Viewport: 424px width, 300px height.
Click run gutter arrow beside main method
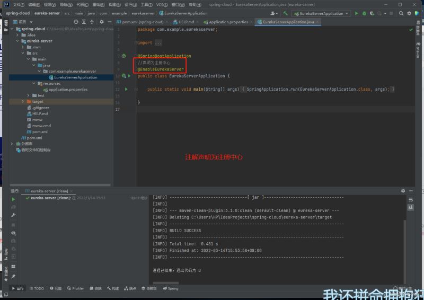pyautogui.click(x=126, y=90)
